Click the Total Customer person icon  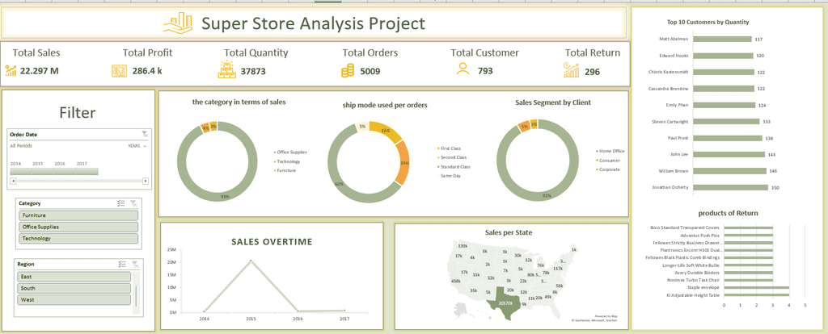(463, 69)
